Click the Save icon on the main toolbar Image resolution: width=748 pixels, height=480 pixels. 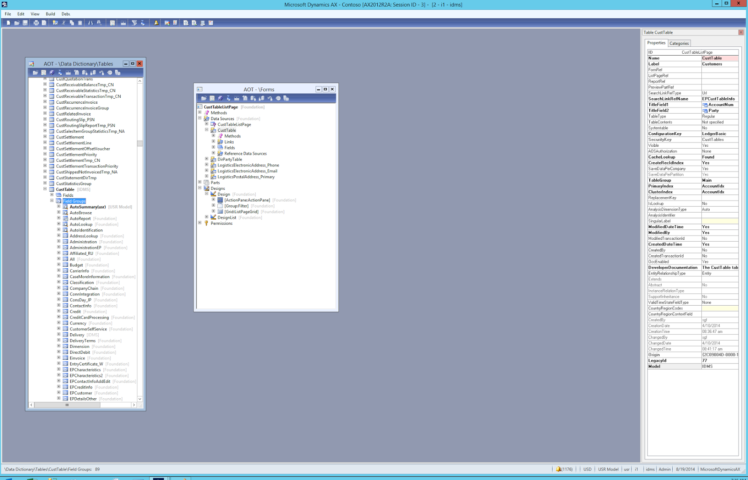point(25,22)
